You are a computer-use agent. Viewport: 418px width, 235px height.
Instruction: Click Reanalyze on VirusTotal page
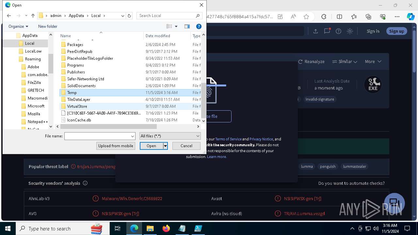(311, 61)
